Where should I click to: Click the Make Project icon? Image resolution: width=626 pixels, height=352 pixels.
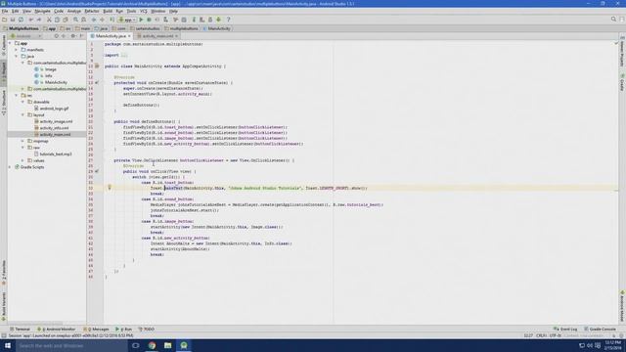coord(112,20)
